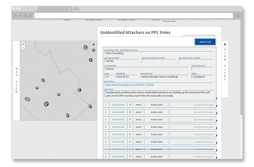Click the browser back arrow
254x167 pixels.
pos(16,16)
